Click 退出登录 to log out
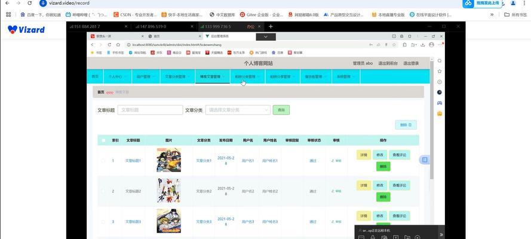This screenshot has width=531, height=239. click(x=411, y=63)
